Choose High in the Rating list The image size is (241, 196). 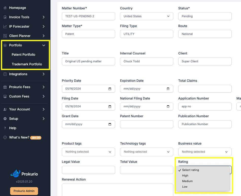click(x=185, y=175)
